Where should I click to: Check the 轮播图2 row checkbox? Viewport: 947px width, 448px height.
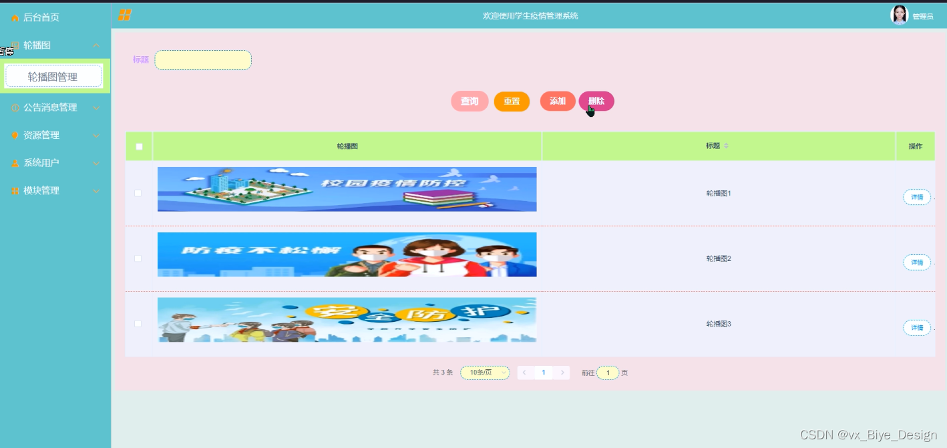(138, 258)
